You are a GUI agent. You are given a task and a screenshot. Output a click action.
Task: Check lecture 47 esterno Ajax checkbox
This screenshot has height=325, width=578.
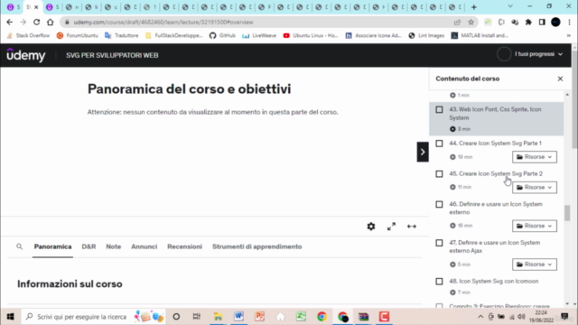pyautogui.click(x=439, y=243)
